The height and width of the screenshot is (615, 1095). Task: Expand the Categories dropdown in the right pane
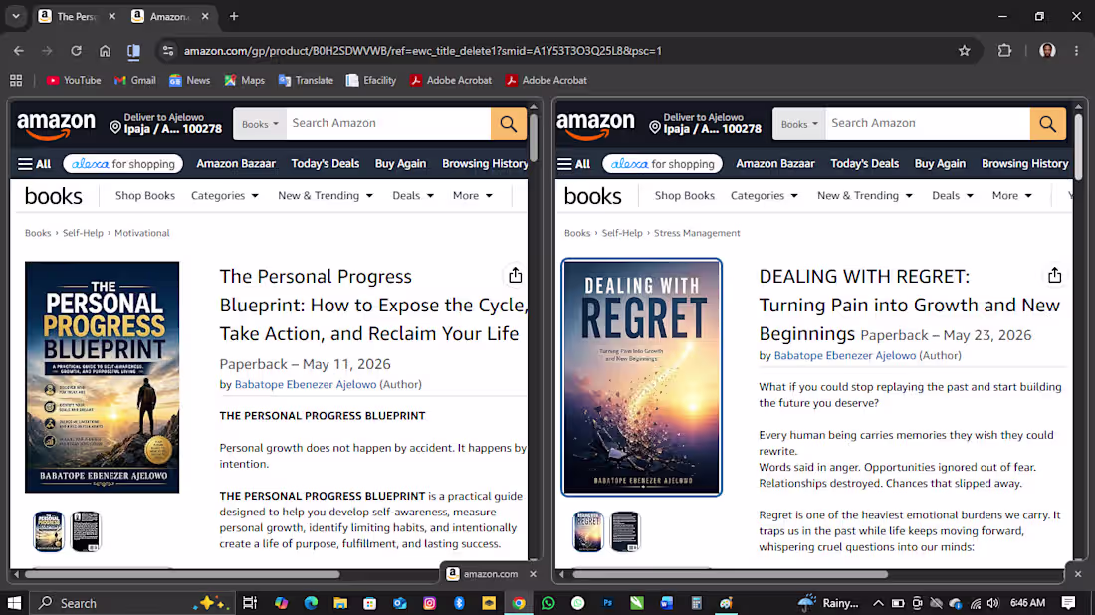(x=764, y=195)
